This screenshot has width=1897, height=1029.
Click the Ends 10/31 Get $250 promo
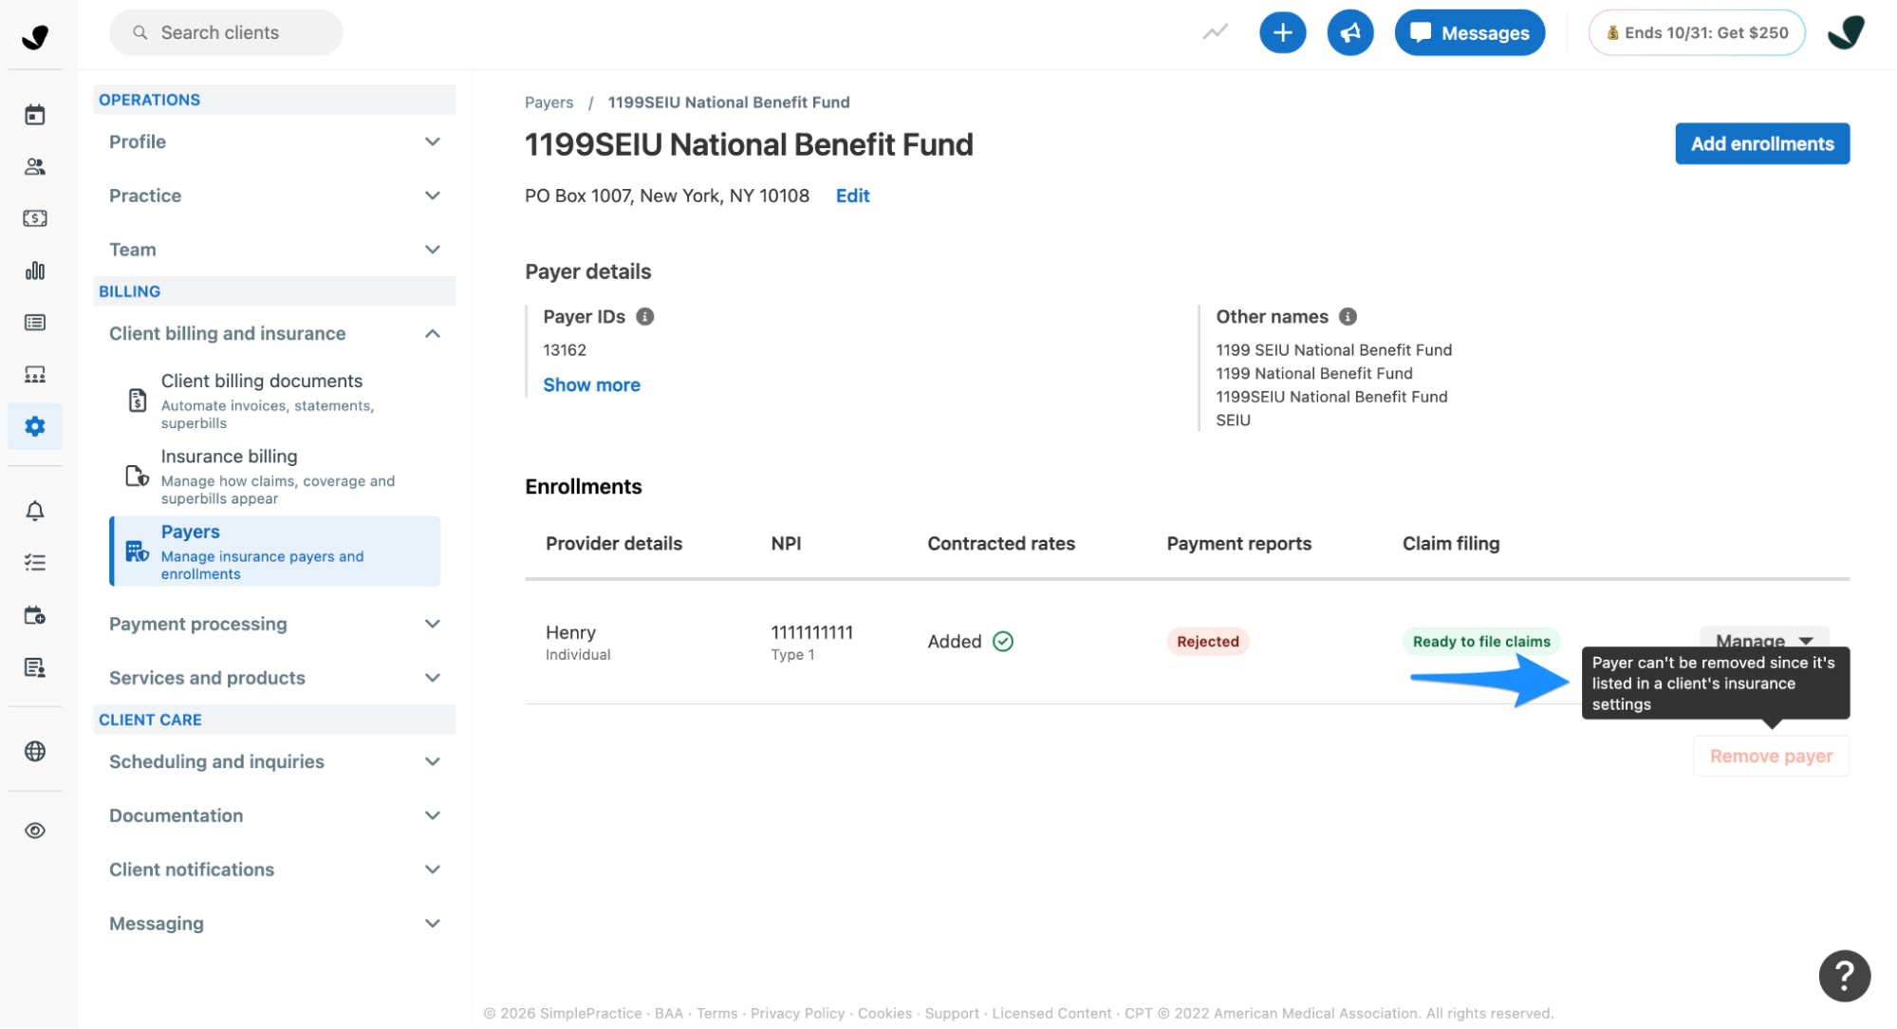point(1697,32)
